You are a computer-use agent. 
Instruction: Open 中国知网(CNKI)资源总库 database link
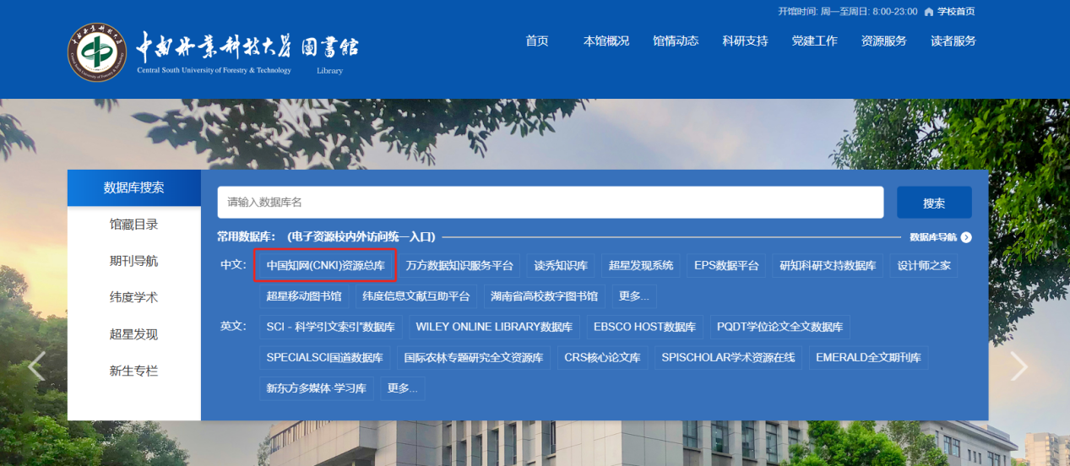[x=325, y=265]
